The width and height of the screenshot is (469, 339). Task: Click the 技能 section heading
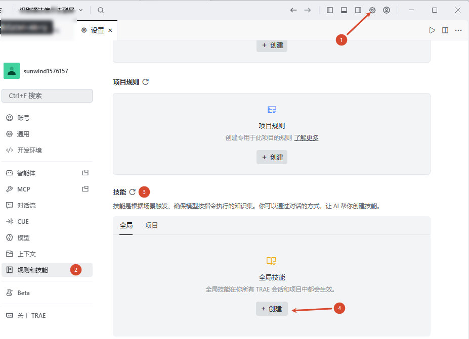pyautogui.click(x=119, y=192)
